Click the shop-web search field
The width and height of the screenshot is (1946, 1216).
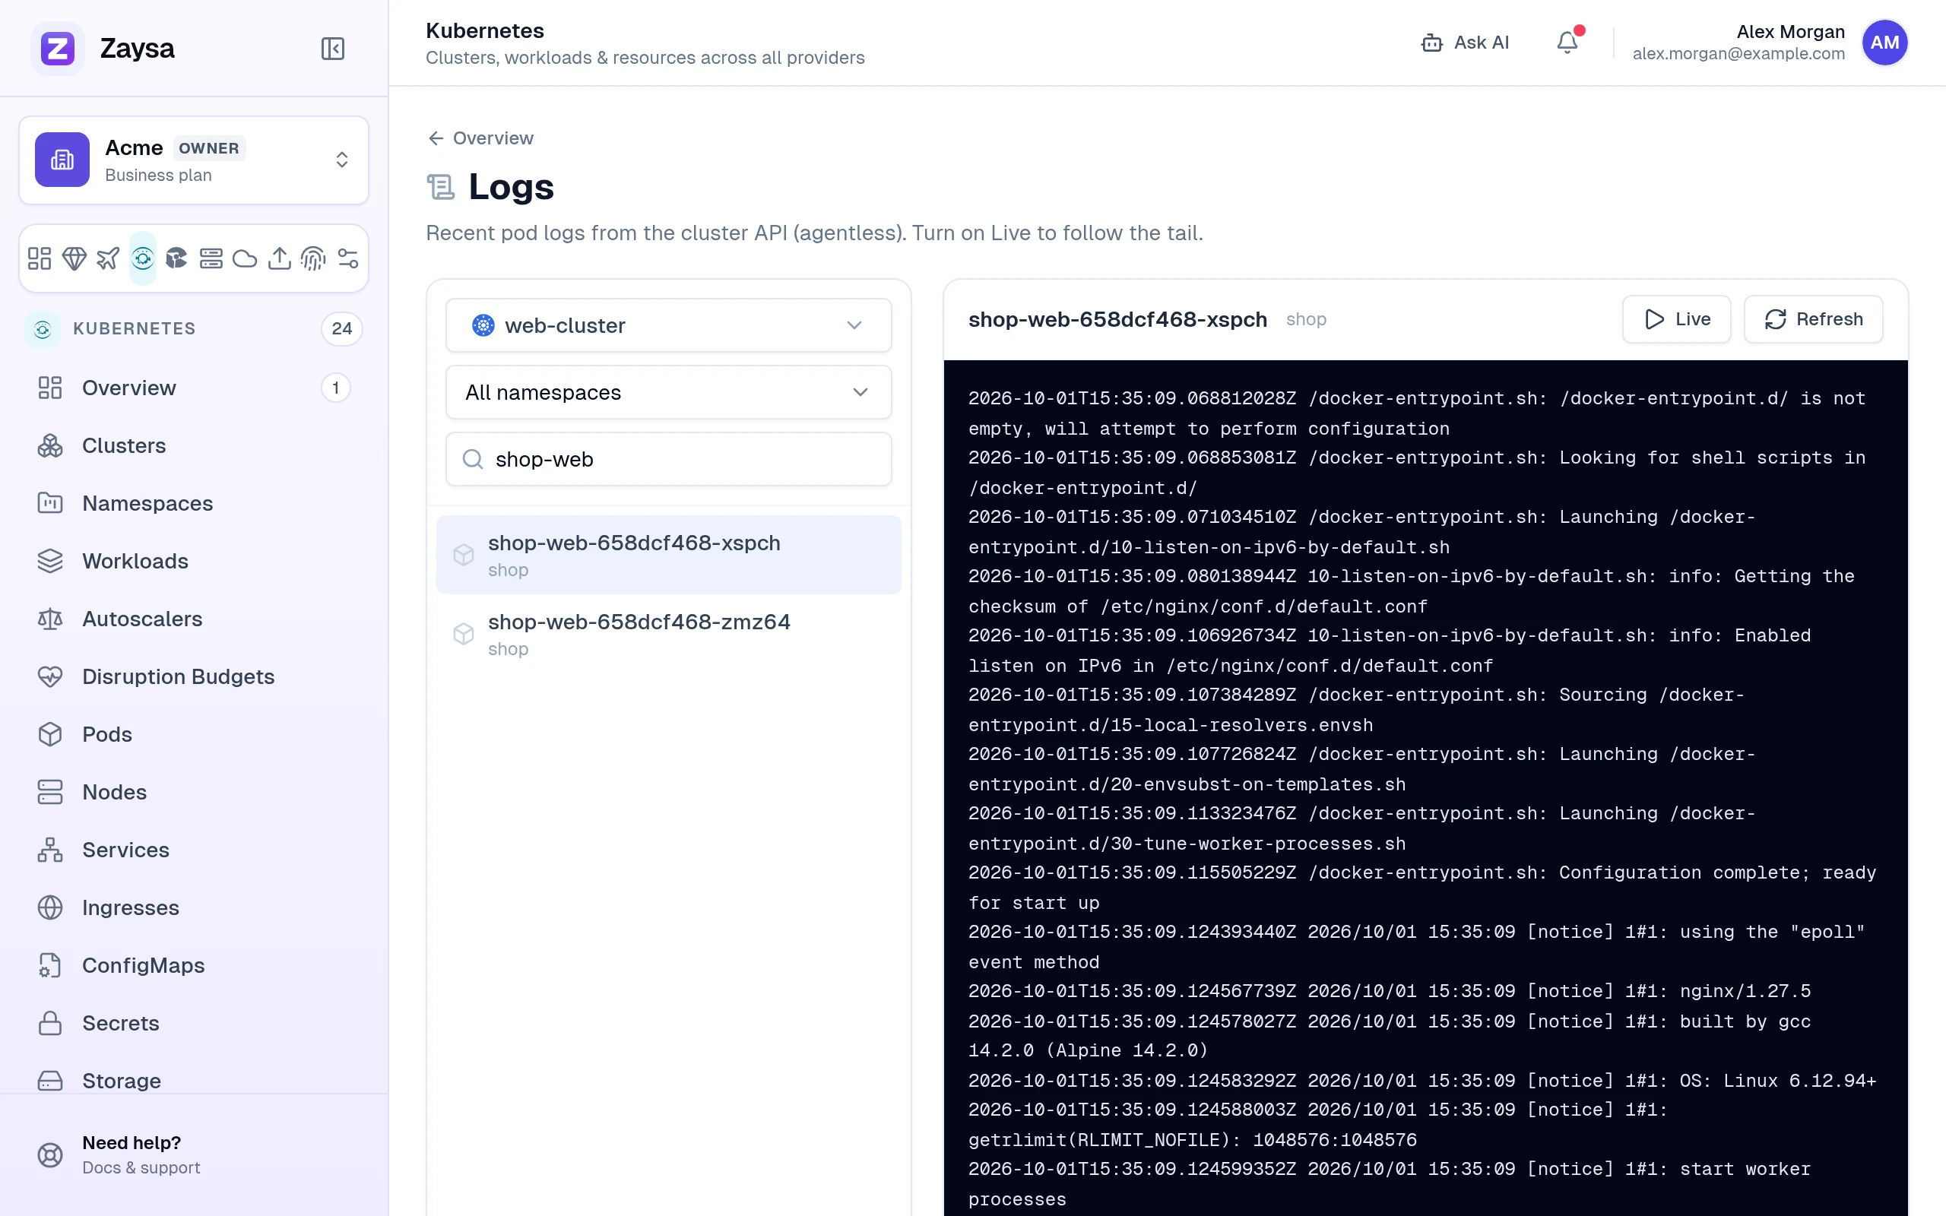[668, 459]
